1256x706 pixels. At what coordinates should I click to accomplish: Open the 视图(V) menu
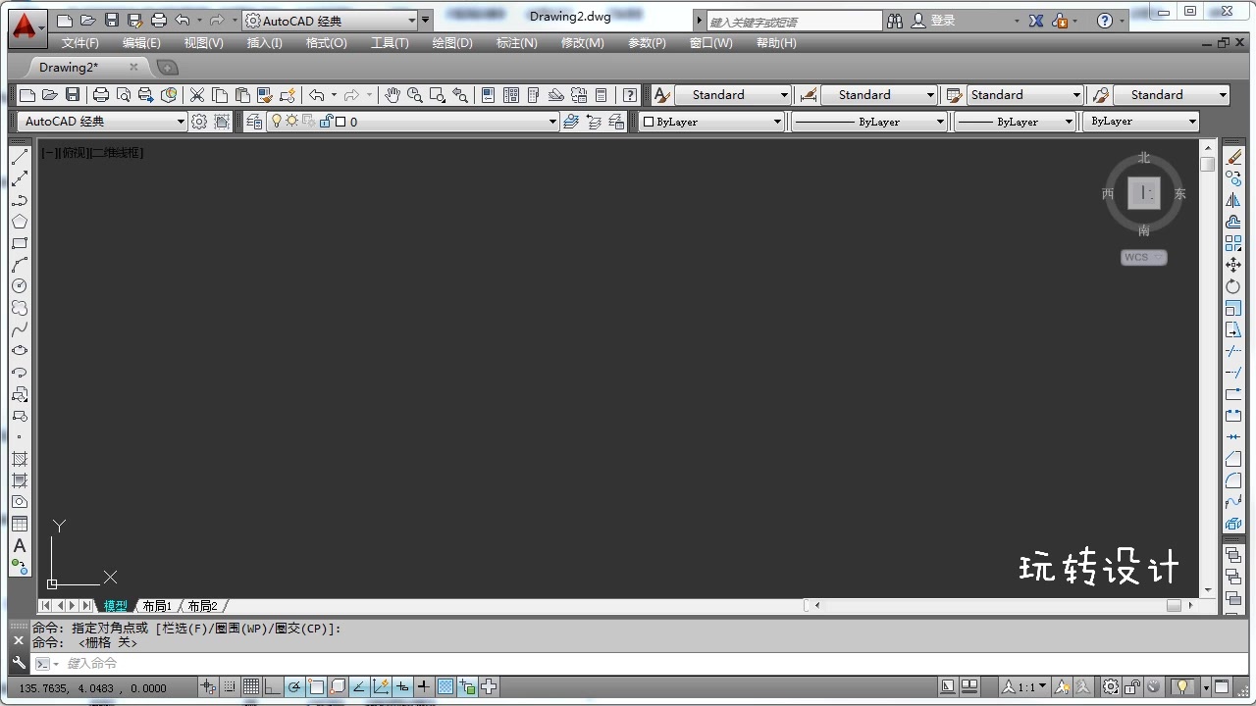[203, 43]
